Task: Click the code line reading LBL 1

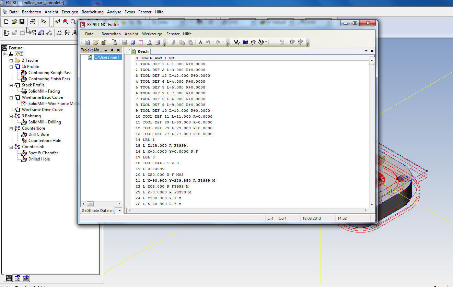Action: [x=145, y=140]
